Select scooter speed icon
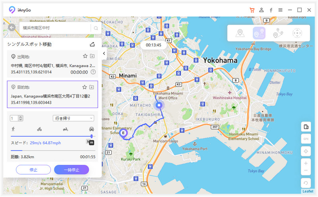This screenshot has width=318, height=197. click(65, 129)
